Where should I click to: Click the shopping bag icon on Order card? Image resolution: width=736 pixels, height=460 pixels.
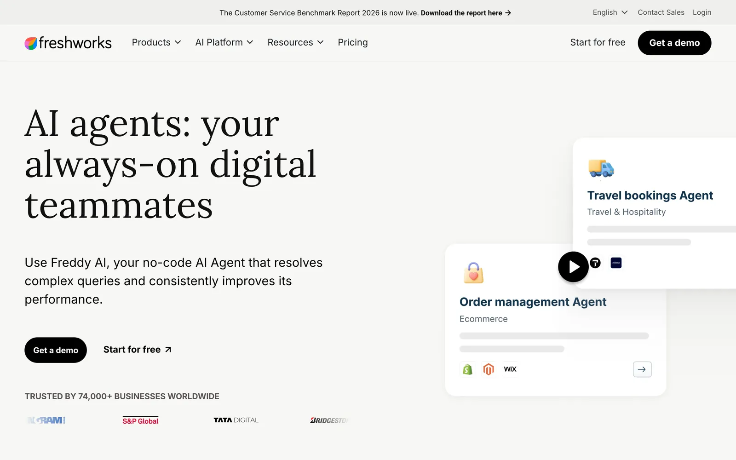tap(473, 273)
